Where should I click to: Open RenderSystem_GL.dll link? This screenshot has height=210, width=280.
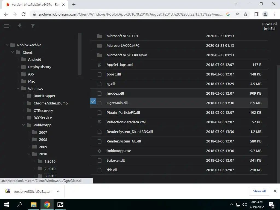[124, 141]
